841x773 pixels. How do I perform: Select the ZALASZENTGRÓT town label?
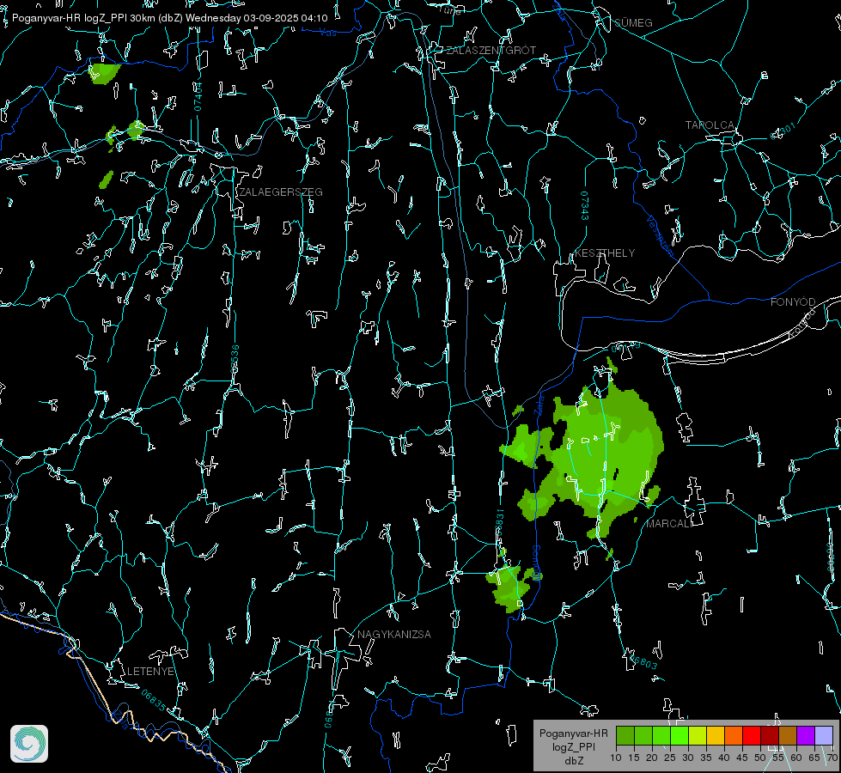(491, 51)
